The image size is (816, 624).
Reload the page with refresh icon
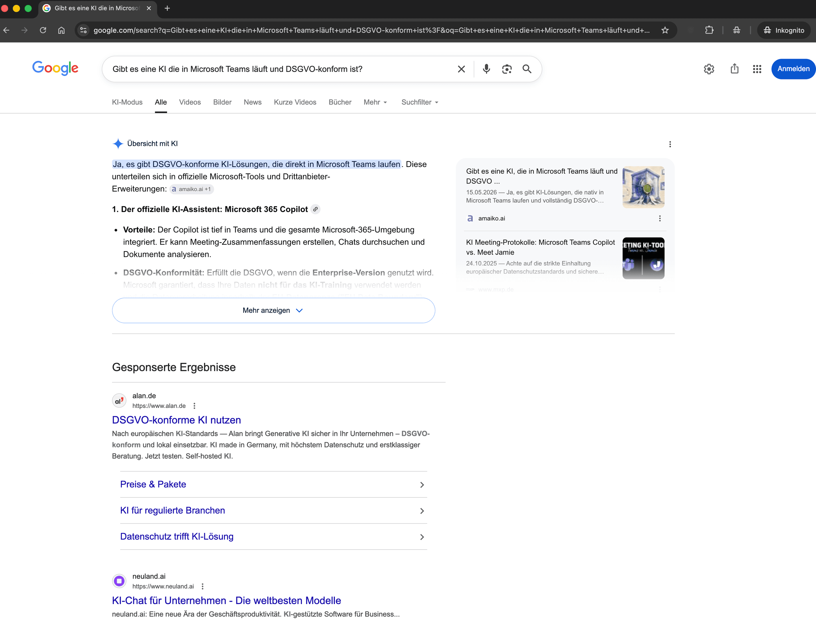pyautogui.click(x=43, y=30)
